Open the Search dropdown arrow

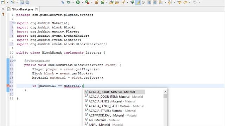[127, 2]
